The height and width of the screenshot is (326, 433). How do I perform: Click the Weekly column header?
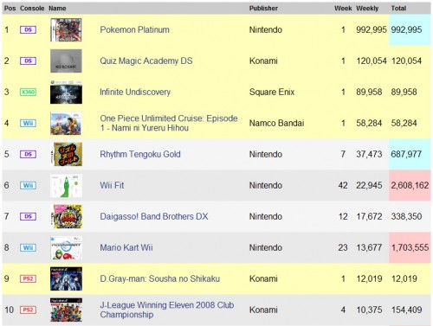pos(367,9)
